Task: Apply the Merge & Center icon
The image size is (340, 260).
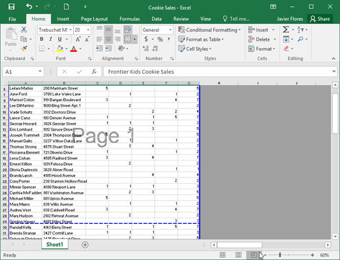Action: click(x=128, y=39)
